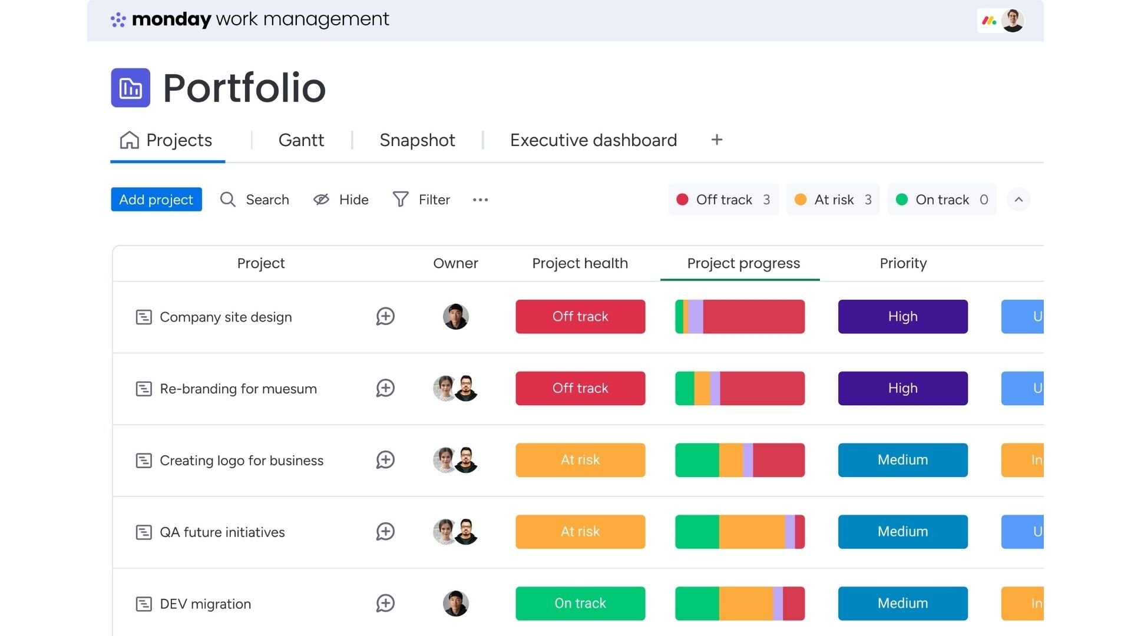Click the ellipsis for more view options
The width and height of the screenshot is (1131, 636).
(x=480, y=200)
